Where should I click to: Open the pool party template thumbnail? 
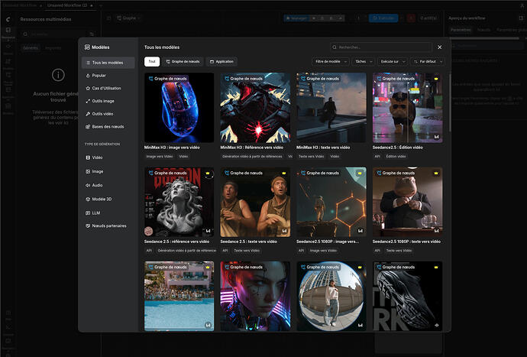179,296
